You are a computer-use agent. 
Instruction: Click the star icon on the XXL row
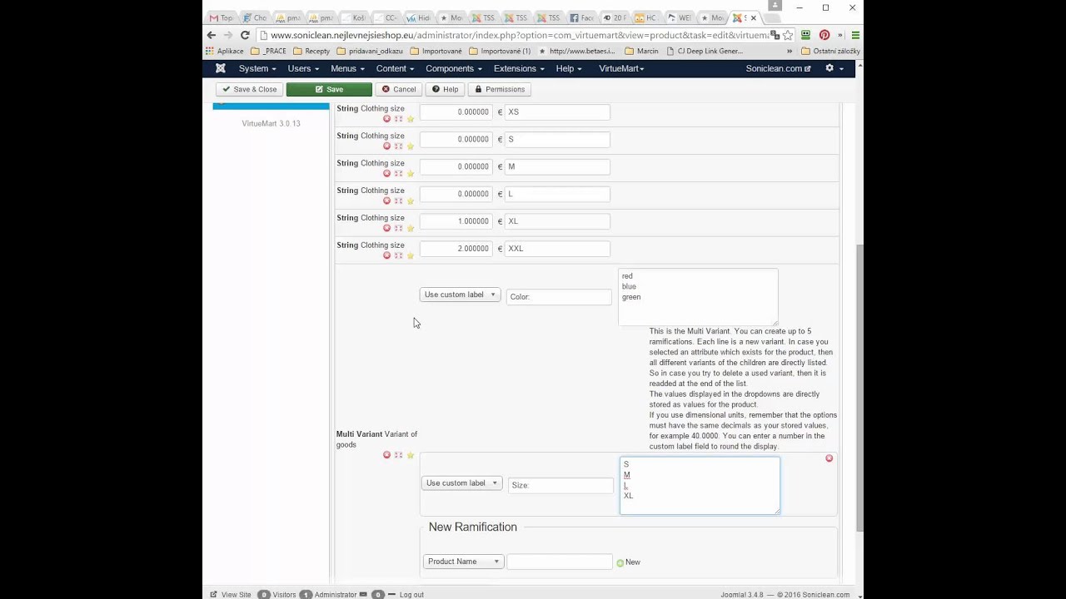tap(410, 256)
